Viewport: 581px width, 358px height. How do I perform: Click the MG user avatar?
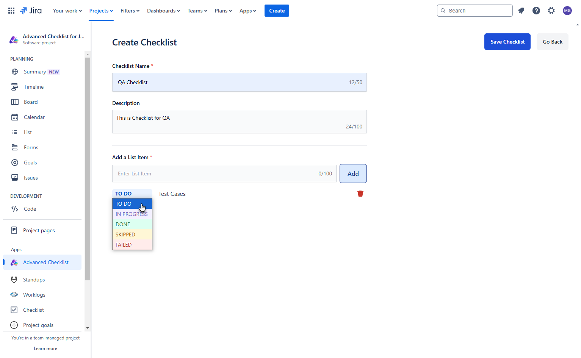coord(567,10)
